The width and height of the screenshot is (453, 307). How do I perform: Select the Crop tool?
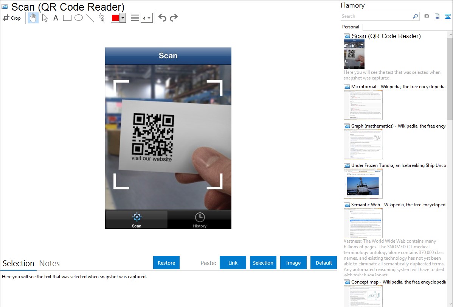[12, 18]
